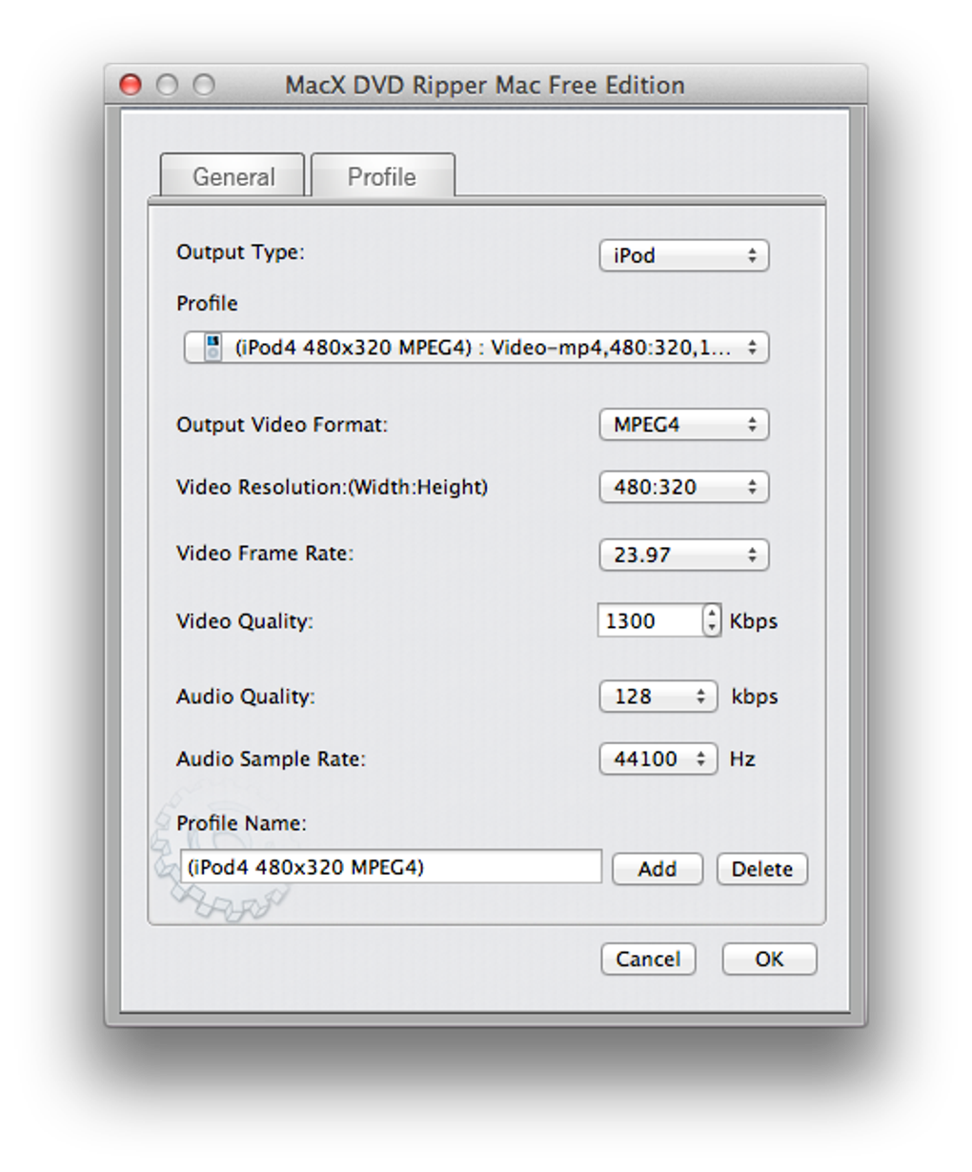Click the Kbps unit text by Video Quality
Image resolution: width=972 pixels, height=1172 pixels.
tap(754, 621)
